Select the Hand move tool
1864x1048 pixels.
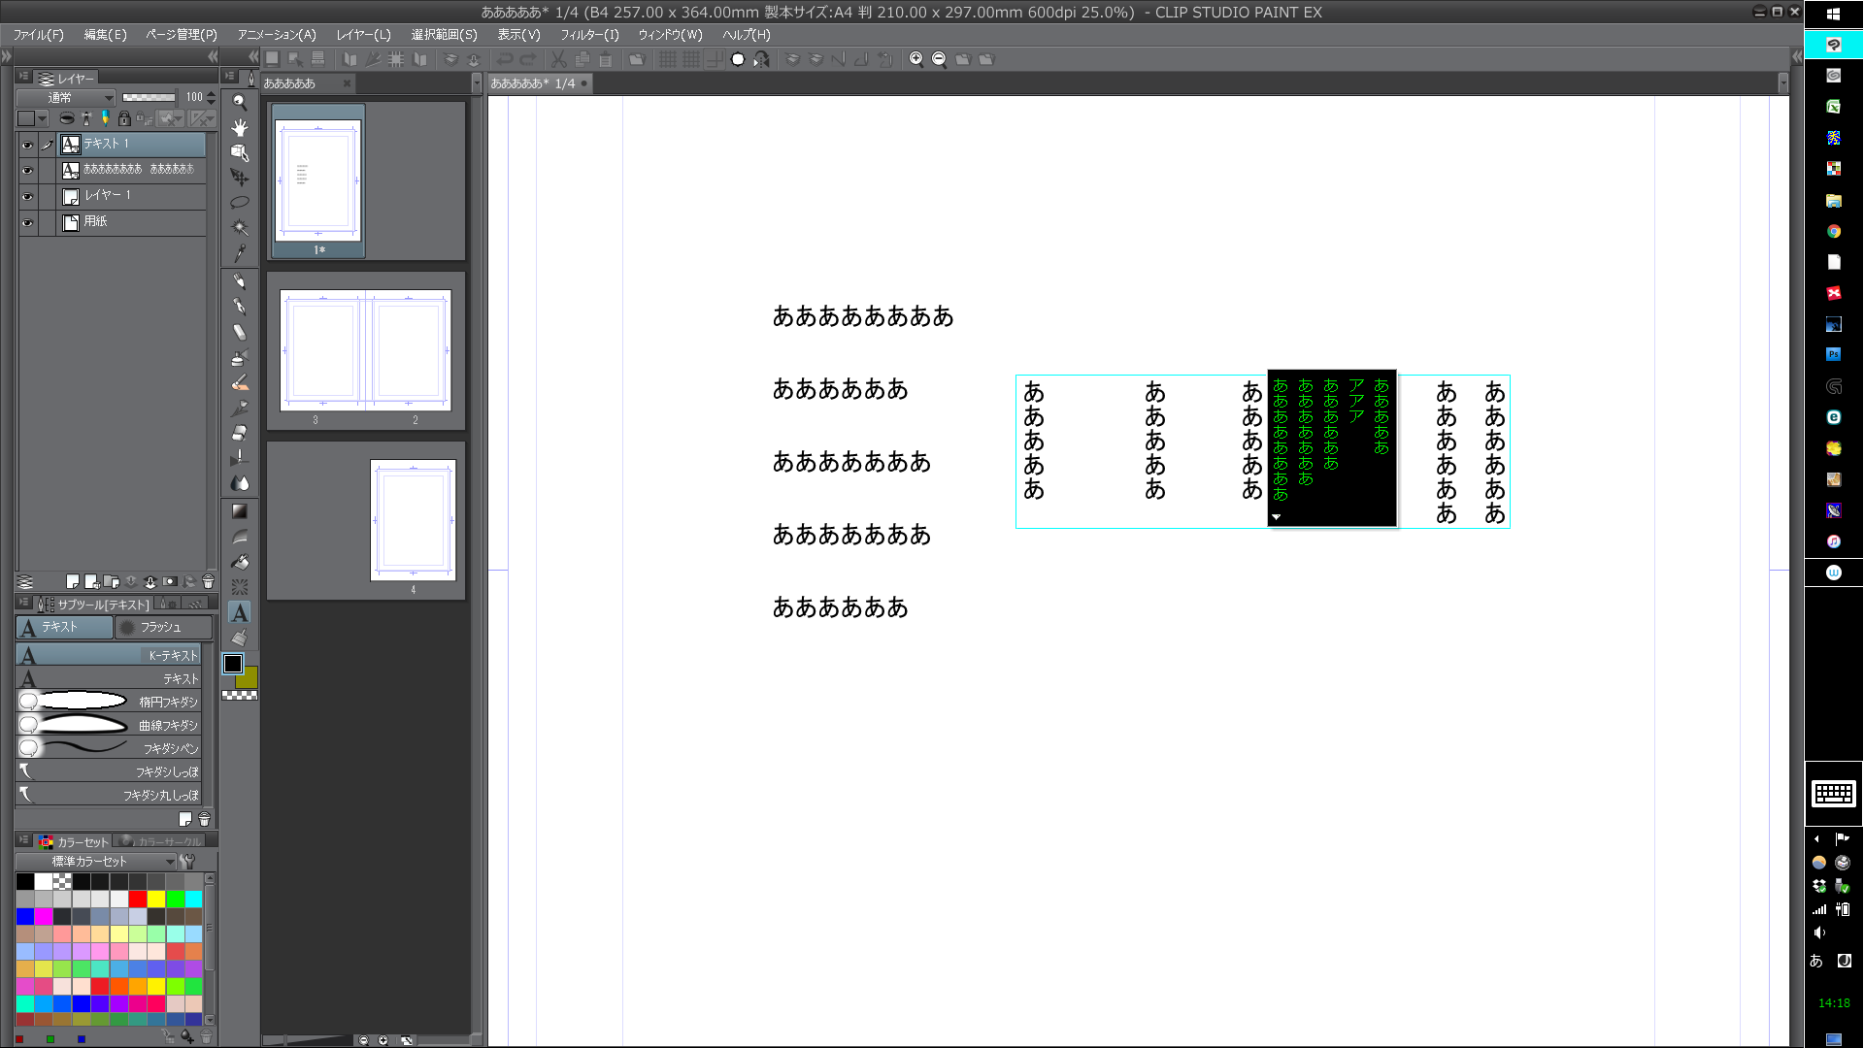[x=239, y=127]
